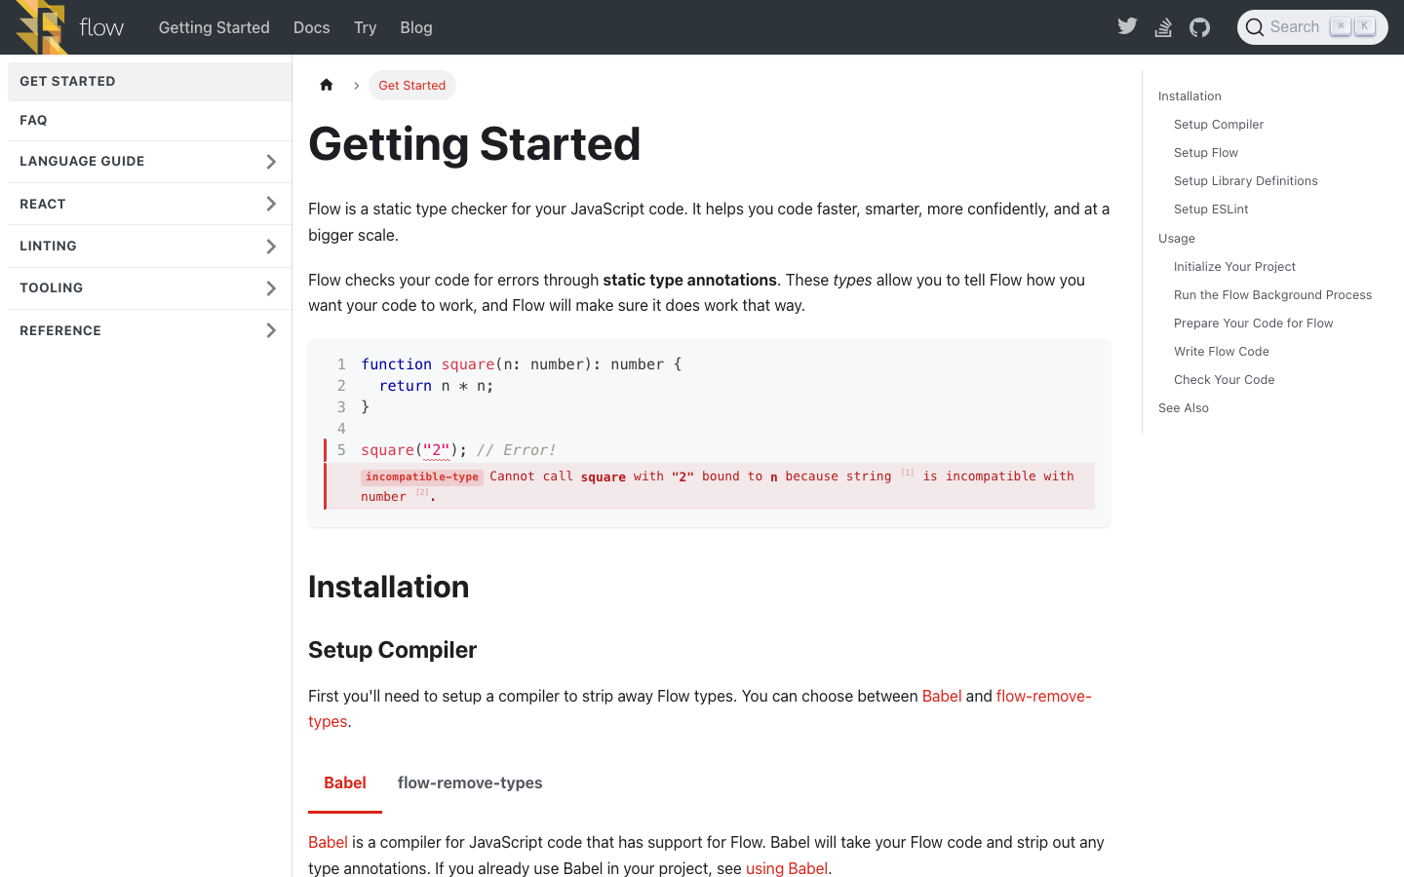Screen dimensions: 1404x877
Task: Click the incompatible-type error badge
Action: [x=422, y=477]
